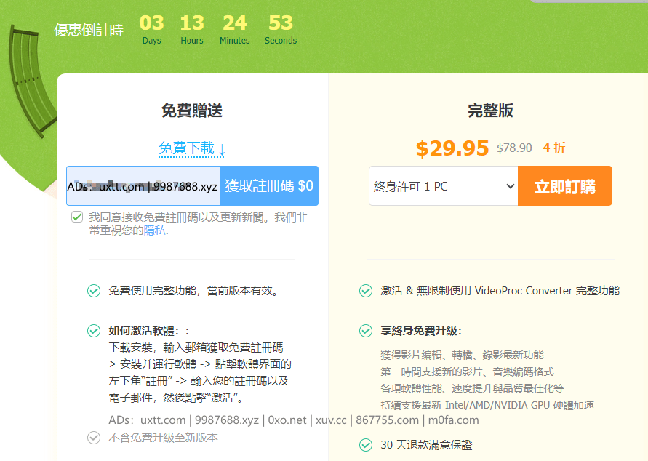Click the ADs line starting with uxtt.com below the instructions
The height and width of the screenshot is (461, 648).
pos(294,420)
